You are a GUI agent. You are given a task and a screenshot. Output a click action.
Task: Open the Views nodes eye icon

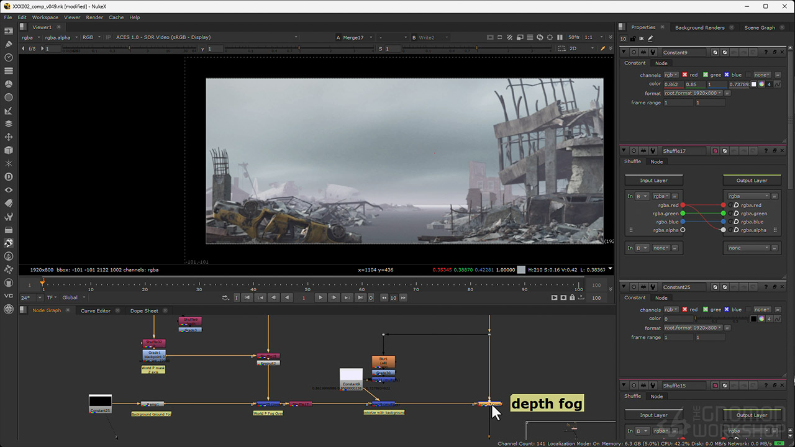9,190
